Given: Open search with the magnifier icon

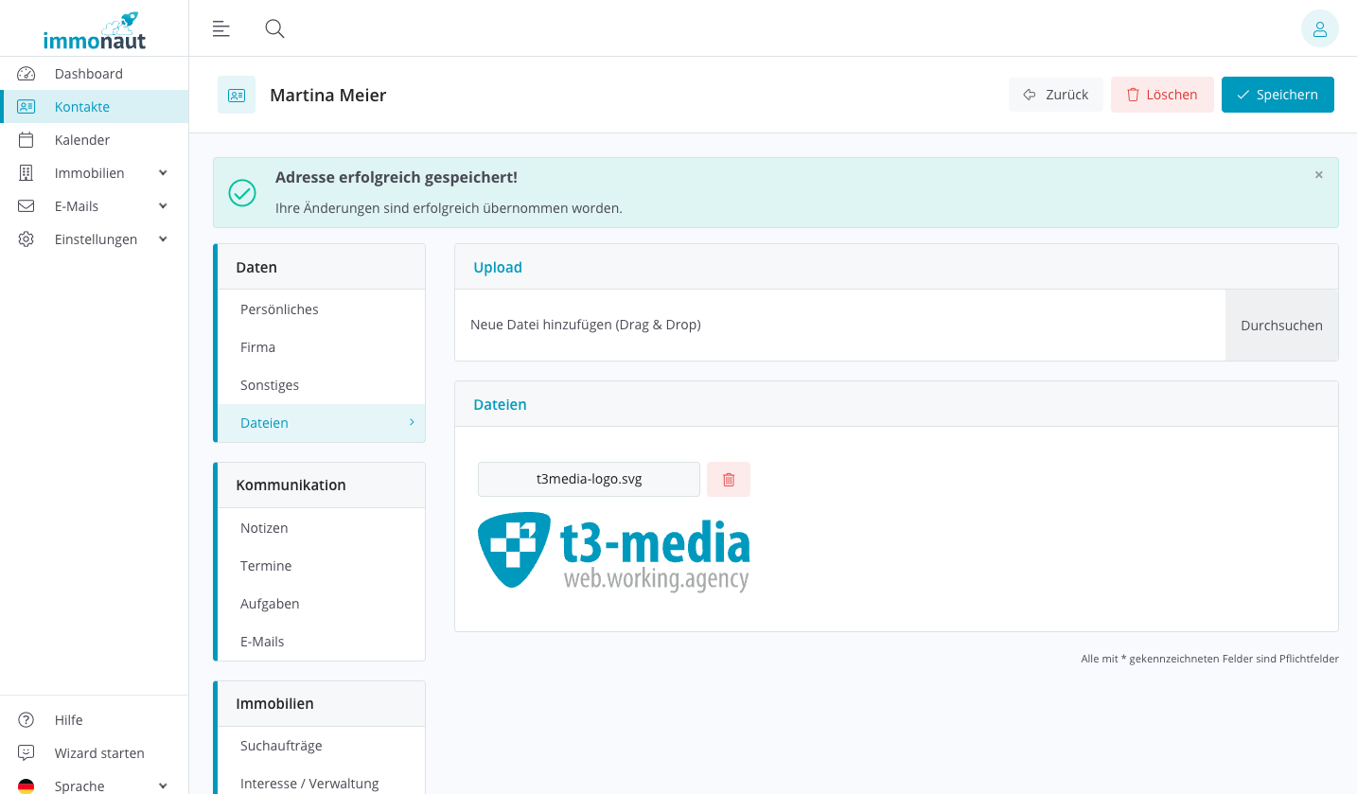Looking at the screenshot, I should [x=274, y=28].
